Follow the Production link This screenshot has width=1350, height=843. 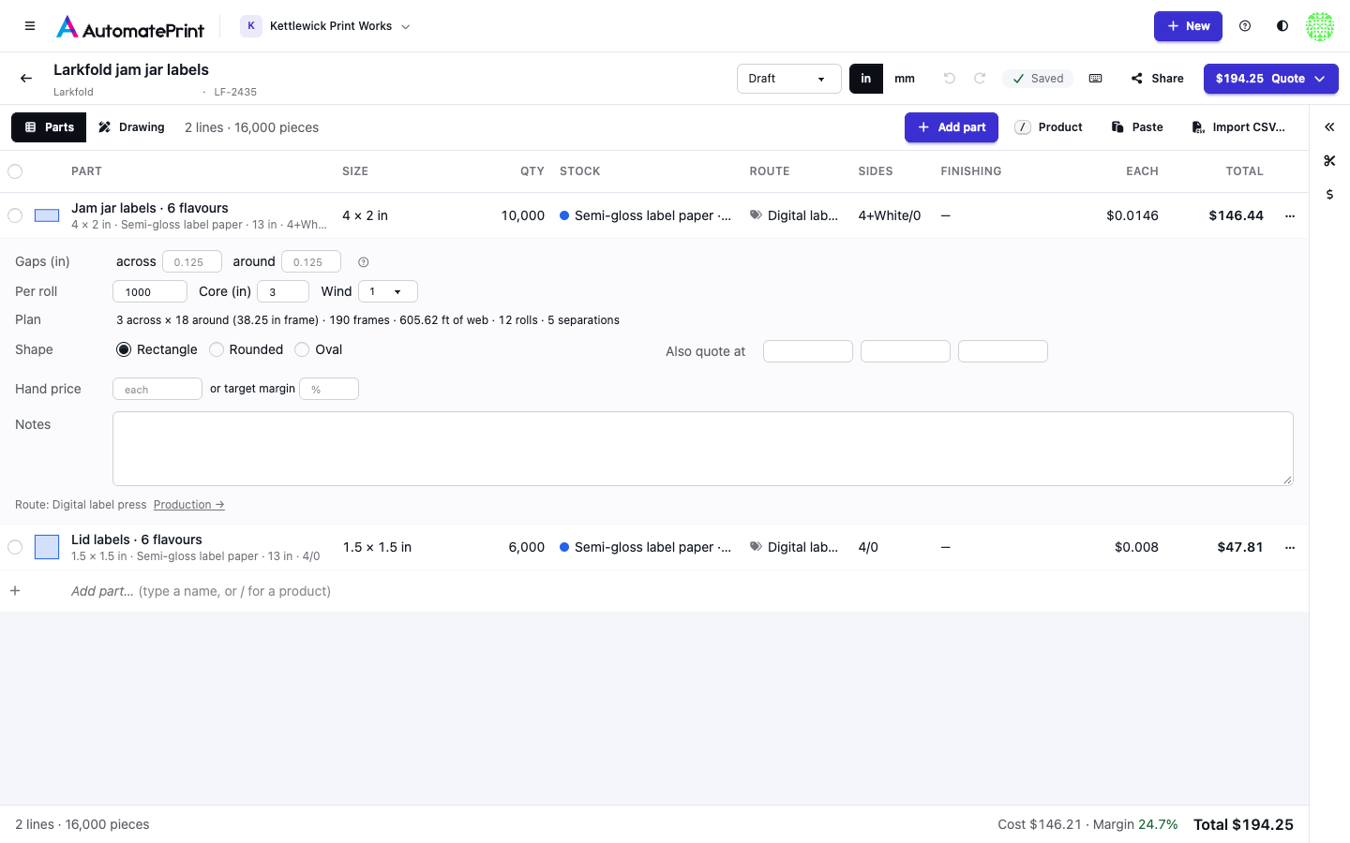click(x=188, y=505)
